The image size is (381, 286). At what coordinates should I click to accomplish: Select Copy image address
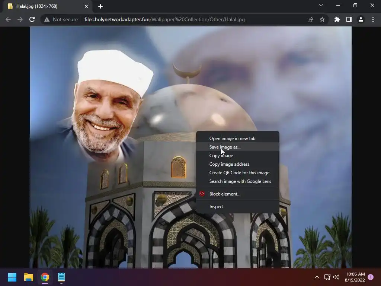point(237,164)
